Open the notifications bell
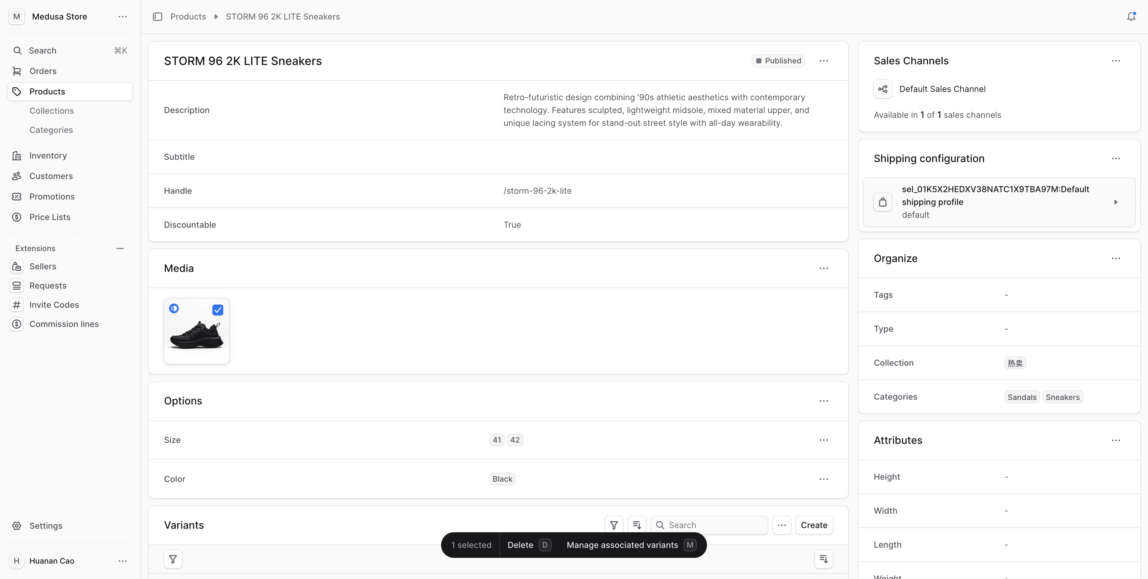Image resolution: width=1148 pixels, height=579 pixels. tap(1131, 16)
